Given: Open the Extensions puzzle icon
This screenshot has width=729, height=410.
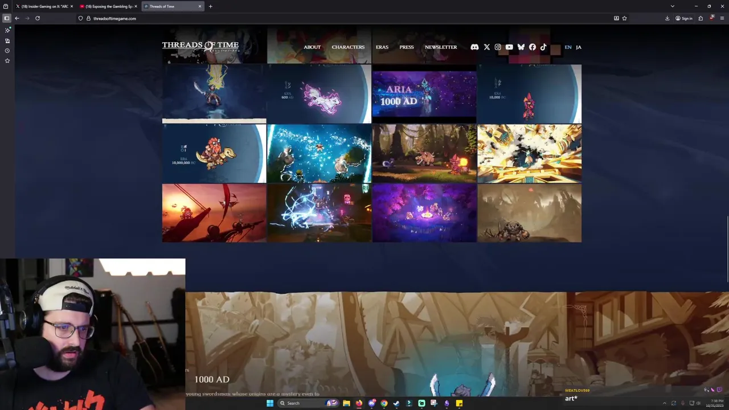Looking at the screenshot, I should point(701,18).
